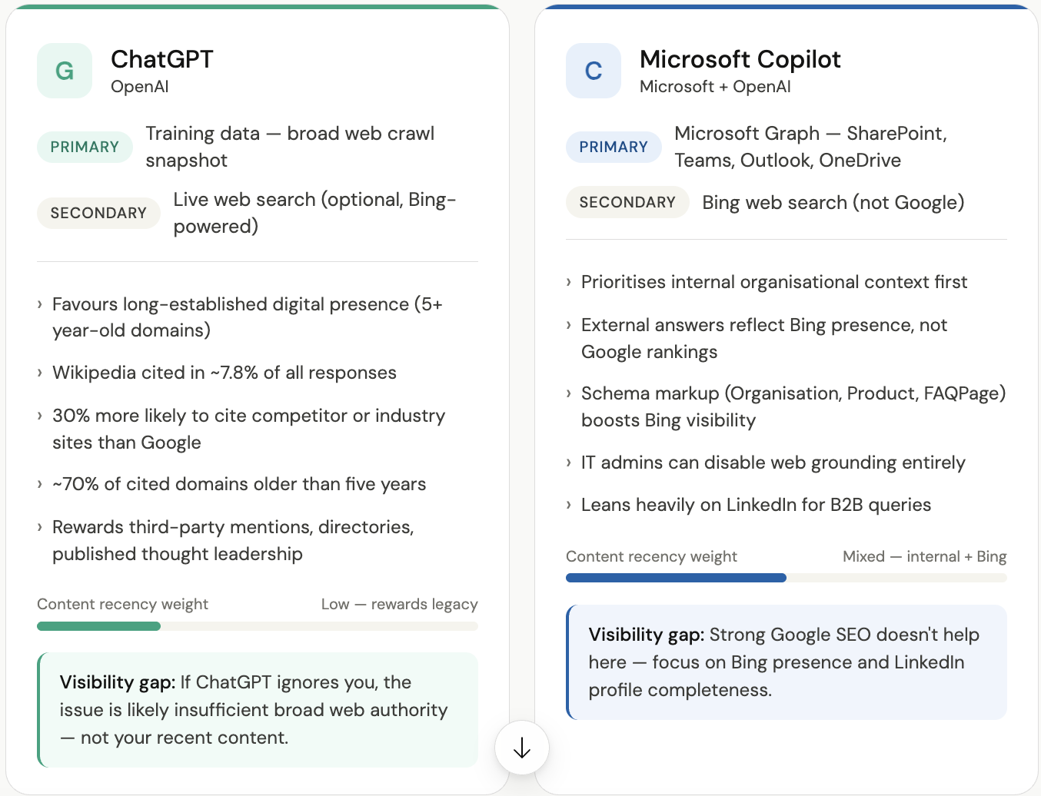Click 'Training data — broad web crawl snapshot'
The width and height of the screenshot is (1041, 796).
click(290, 147)
